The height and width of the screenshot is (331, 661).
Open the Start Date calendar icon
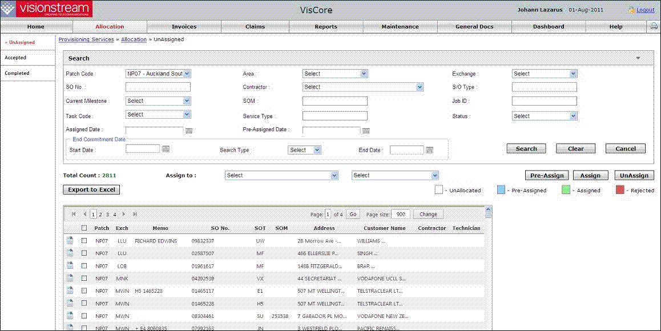[166, 150]
